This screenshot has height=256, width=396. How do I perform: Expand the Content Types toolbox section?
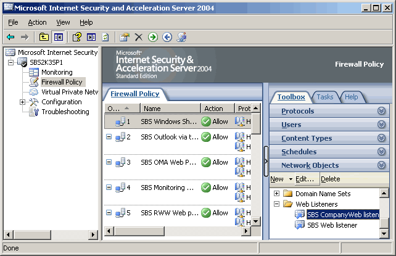[381, 138]
